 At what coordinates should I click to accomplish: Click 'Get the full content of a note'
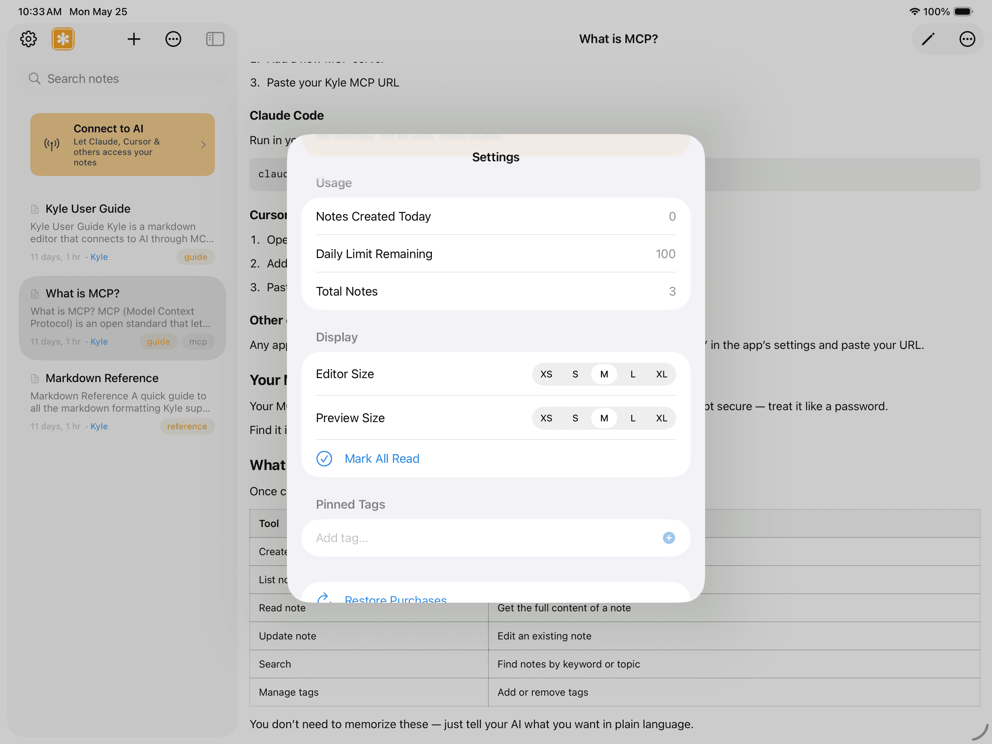point(564,608)
